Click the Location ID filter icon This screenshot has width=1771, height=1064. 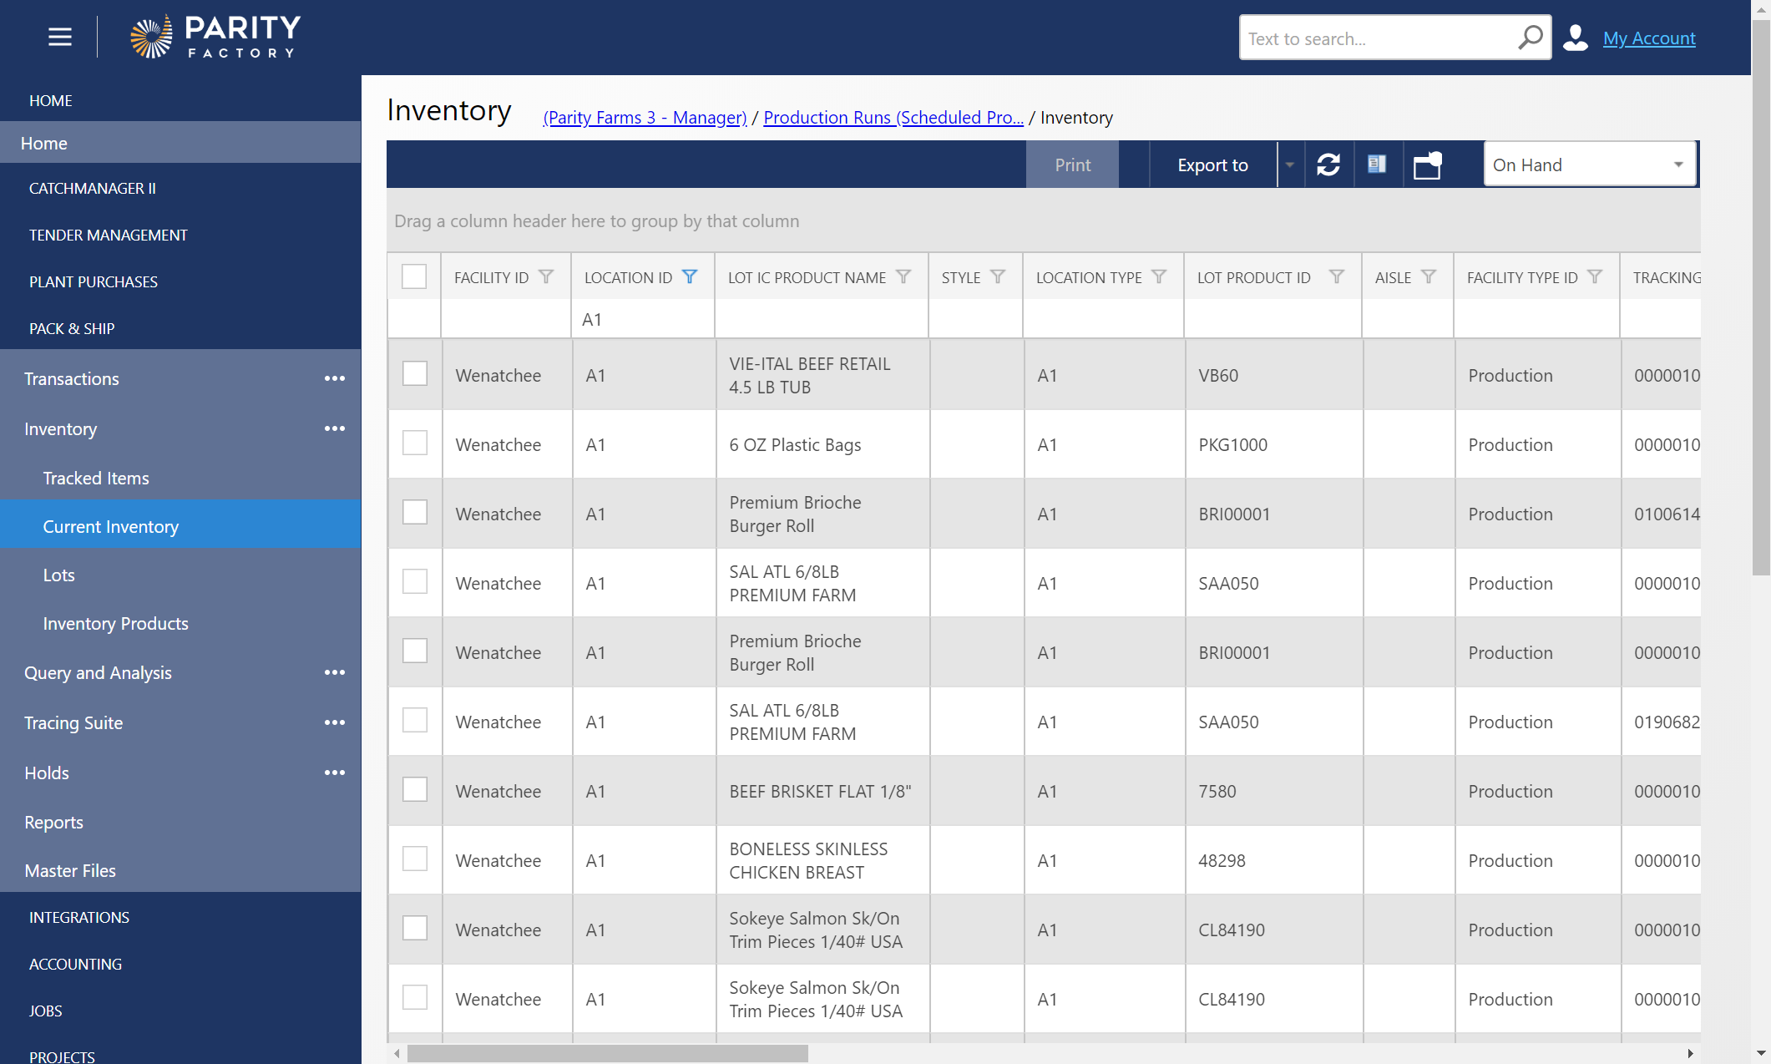pos(690,276)
